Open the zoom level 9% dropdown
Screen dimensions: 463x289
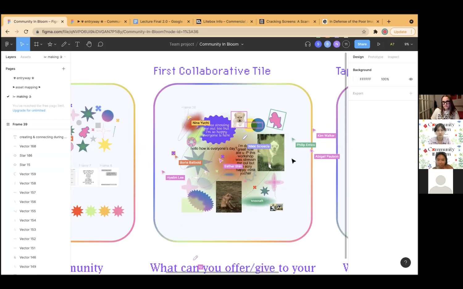[x=408, y=44]
